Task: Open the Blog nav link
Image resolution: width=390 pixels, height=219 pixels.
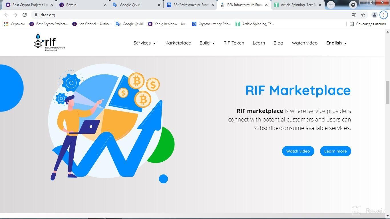Action: pyautogui.click(x=278, y=43)
